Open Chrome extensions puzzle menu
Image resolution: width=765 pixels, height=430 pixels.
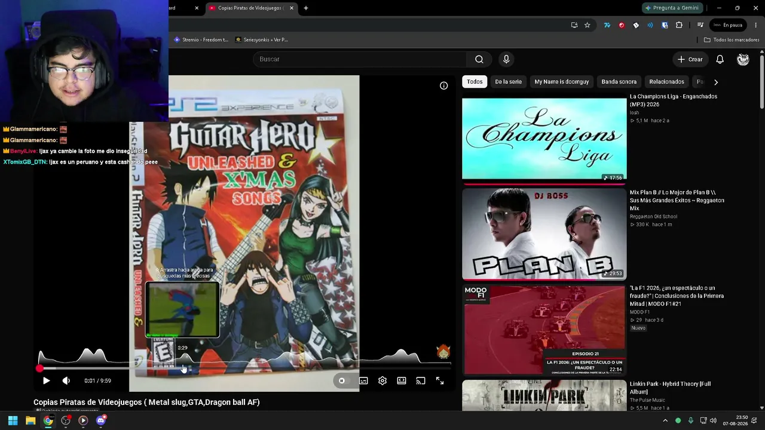(x=679, y=25)
